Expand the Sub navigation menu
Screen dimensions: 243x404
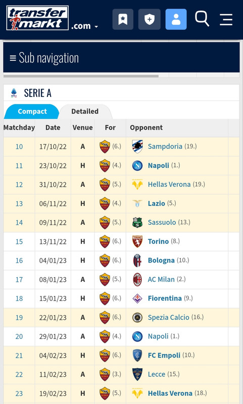(121, 58)
